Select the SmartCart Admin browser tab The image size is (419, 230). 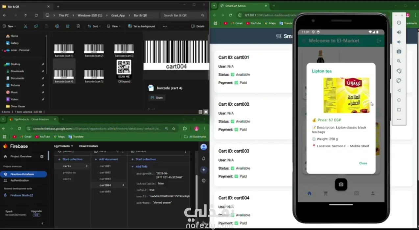coord(243,6)
